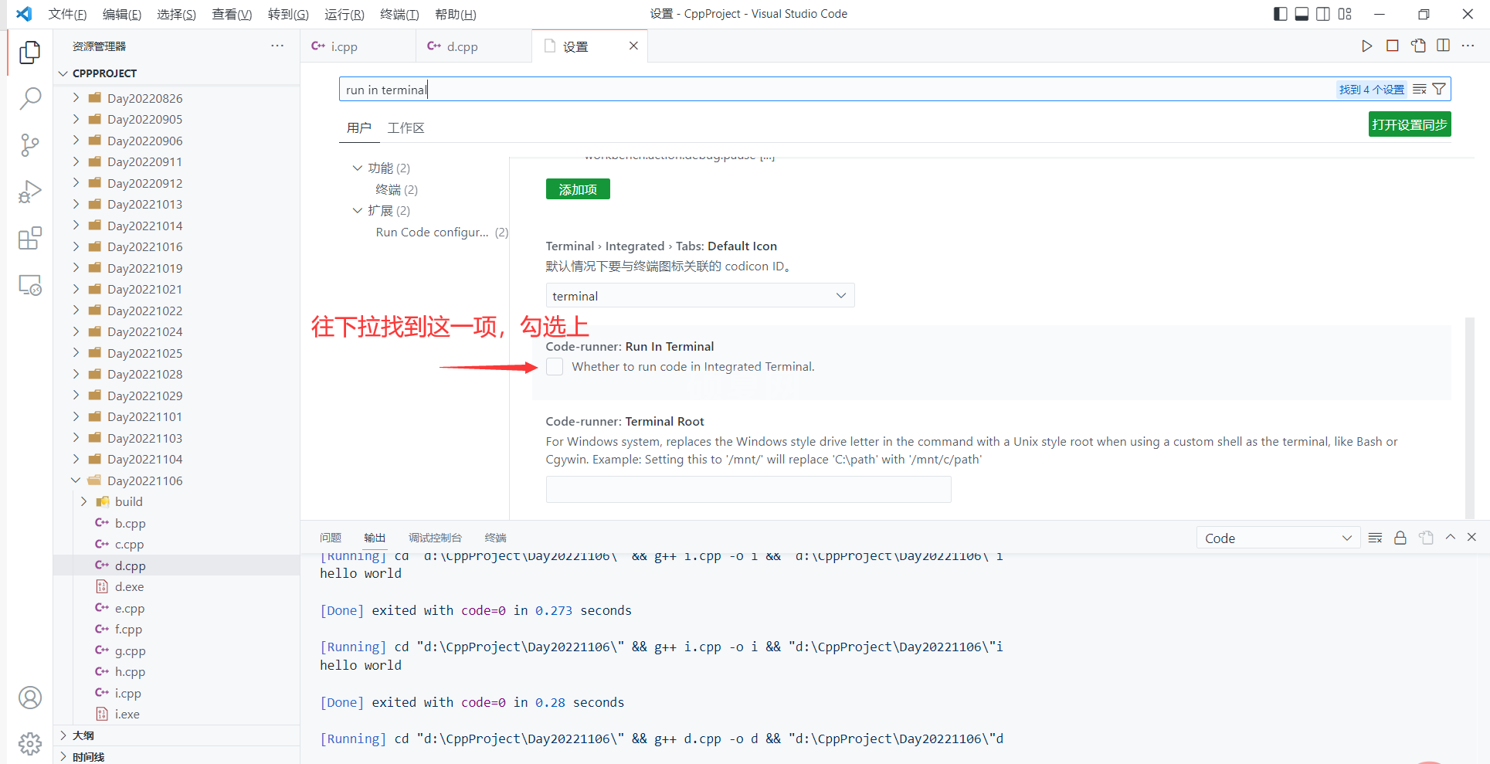
Task: Customize layout icon in title bar
Action: pos(1345,14)
